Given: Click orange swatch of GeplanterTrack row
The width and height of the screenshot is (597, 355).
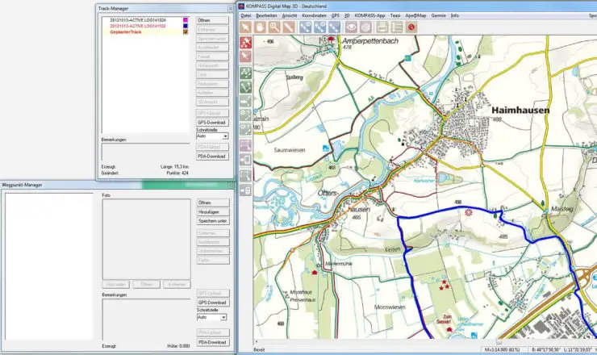Looking at the screenshot, I should (186, 32).
